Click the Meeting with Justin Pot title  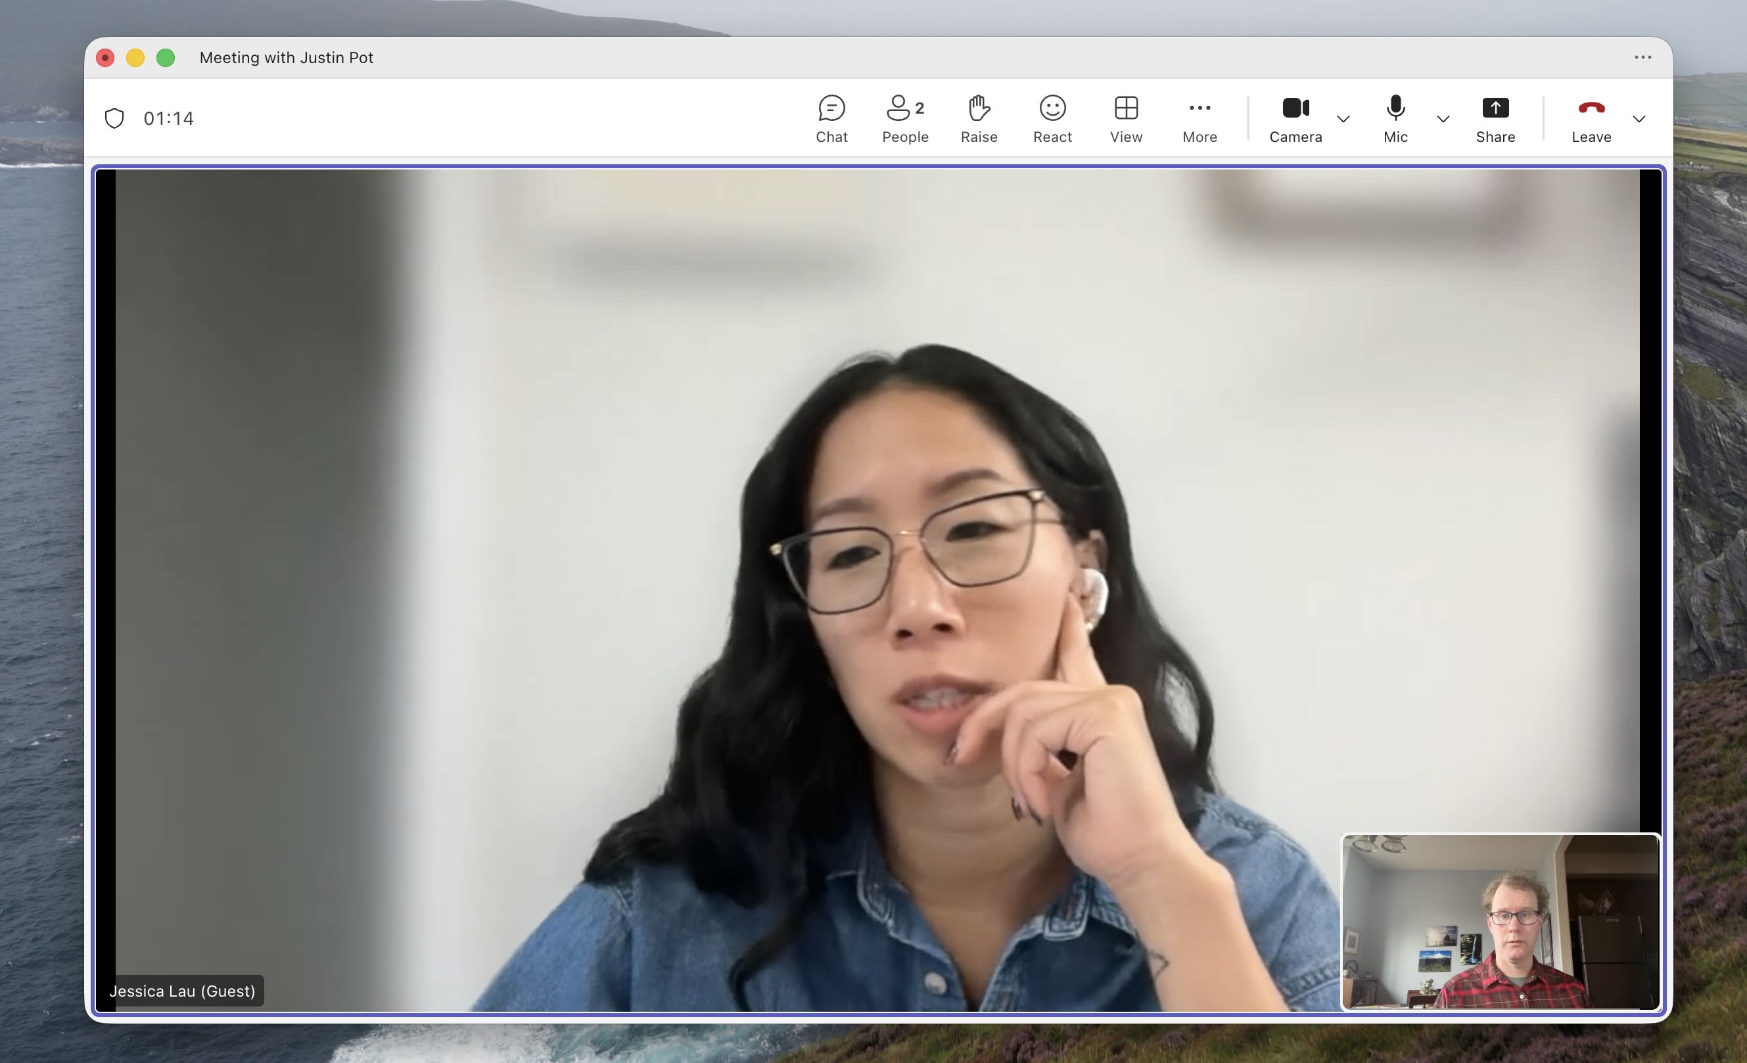pos(287,57)
